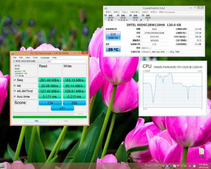Click the green benchmark progress bar

coord(50,117)
